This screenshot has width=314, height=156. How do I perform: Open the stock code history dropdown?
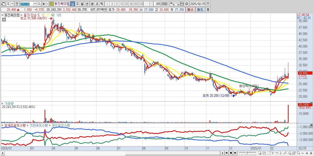(x=35, y=4)
